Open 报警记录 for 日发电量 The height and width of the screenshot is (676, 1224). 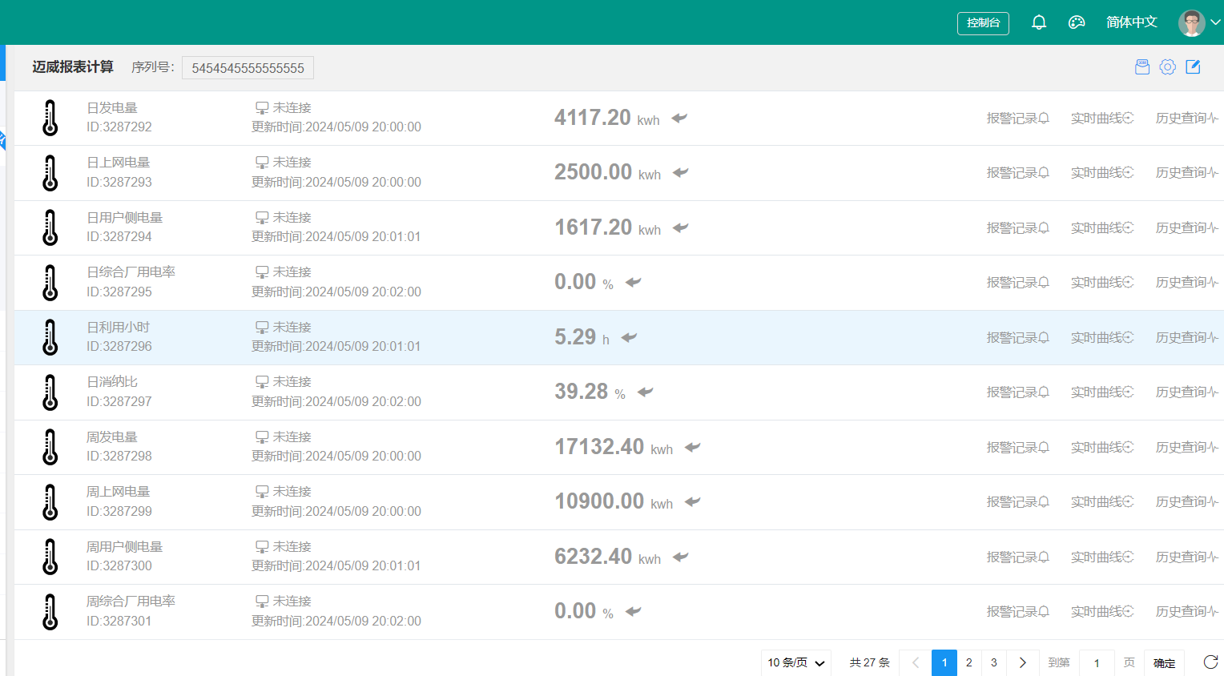(1017, 119)
